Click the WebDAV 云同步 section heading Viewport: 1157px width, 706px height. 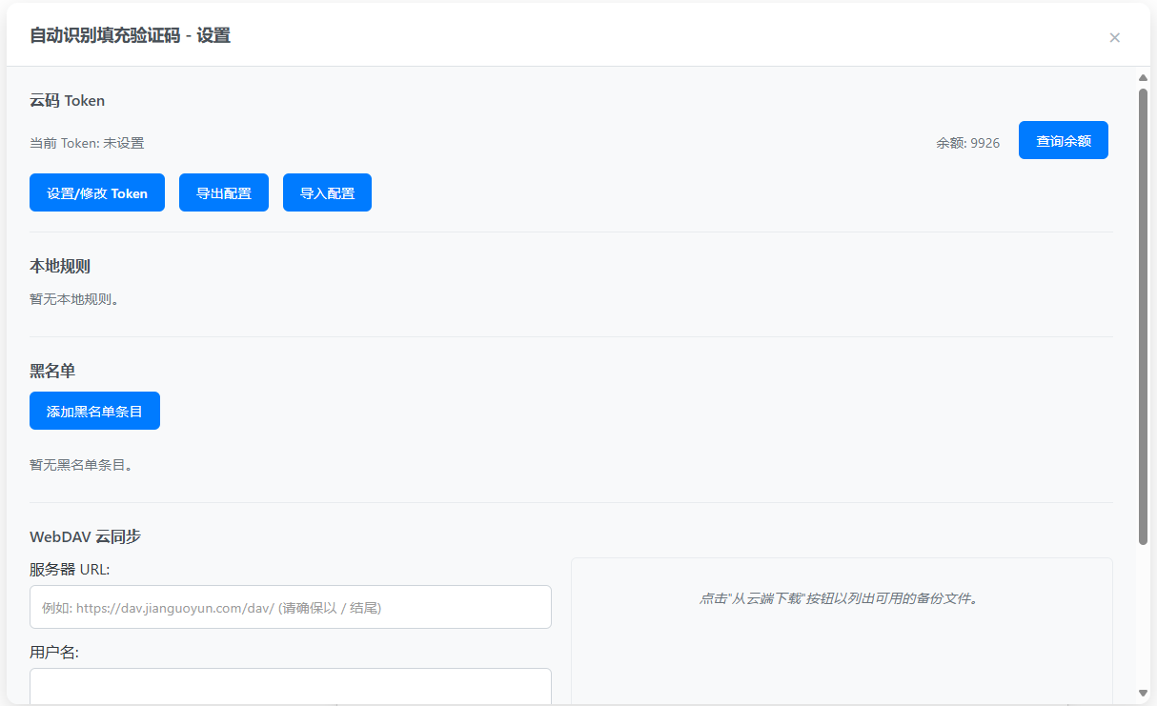click(85, 536)
